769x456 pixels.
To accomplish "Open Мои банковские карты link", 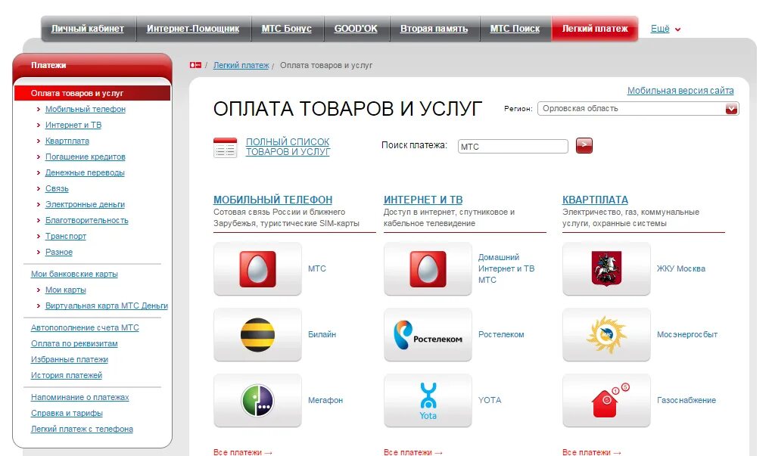I will point(74,274).
